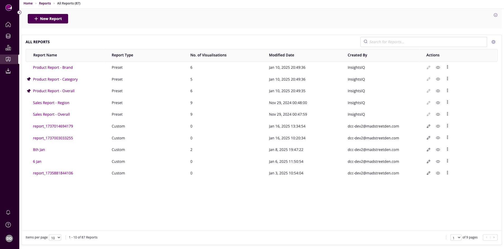This screenshot has height=249, width=504.
Task: Open the Help icon near the bottom sidebar
Action: (8, 225)
